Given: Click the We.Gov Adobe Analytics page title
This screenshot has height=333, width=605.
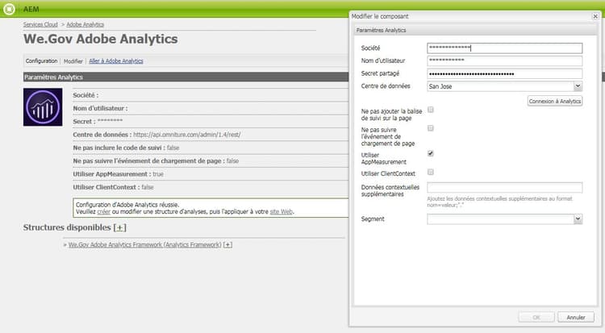Looking at the screenshot, I should 101,39.
